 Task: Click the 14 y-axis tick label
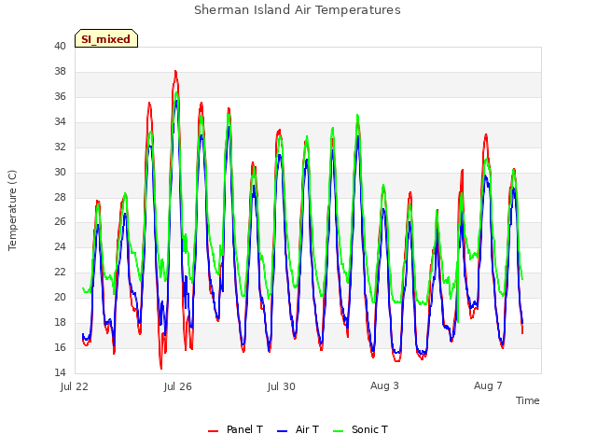[x=60, y=372]
